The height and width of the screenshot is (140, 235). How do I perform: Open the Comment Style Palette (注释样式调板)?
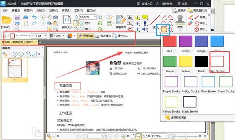pos(176,118)
